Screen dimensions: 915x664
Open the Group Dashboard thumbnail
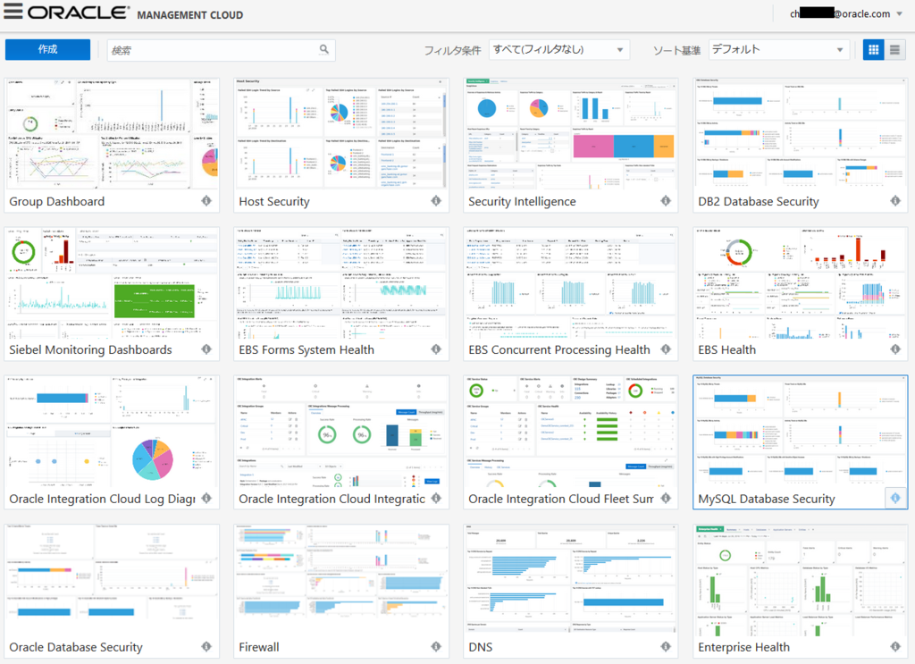point(112,134)
